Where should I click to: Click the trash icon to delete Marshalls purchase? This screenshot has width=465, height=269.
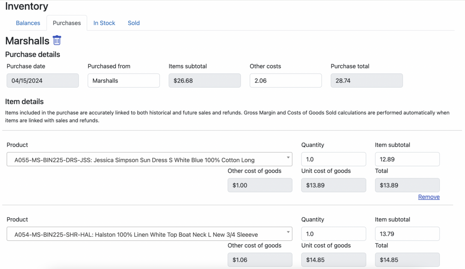point(57,40)
